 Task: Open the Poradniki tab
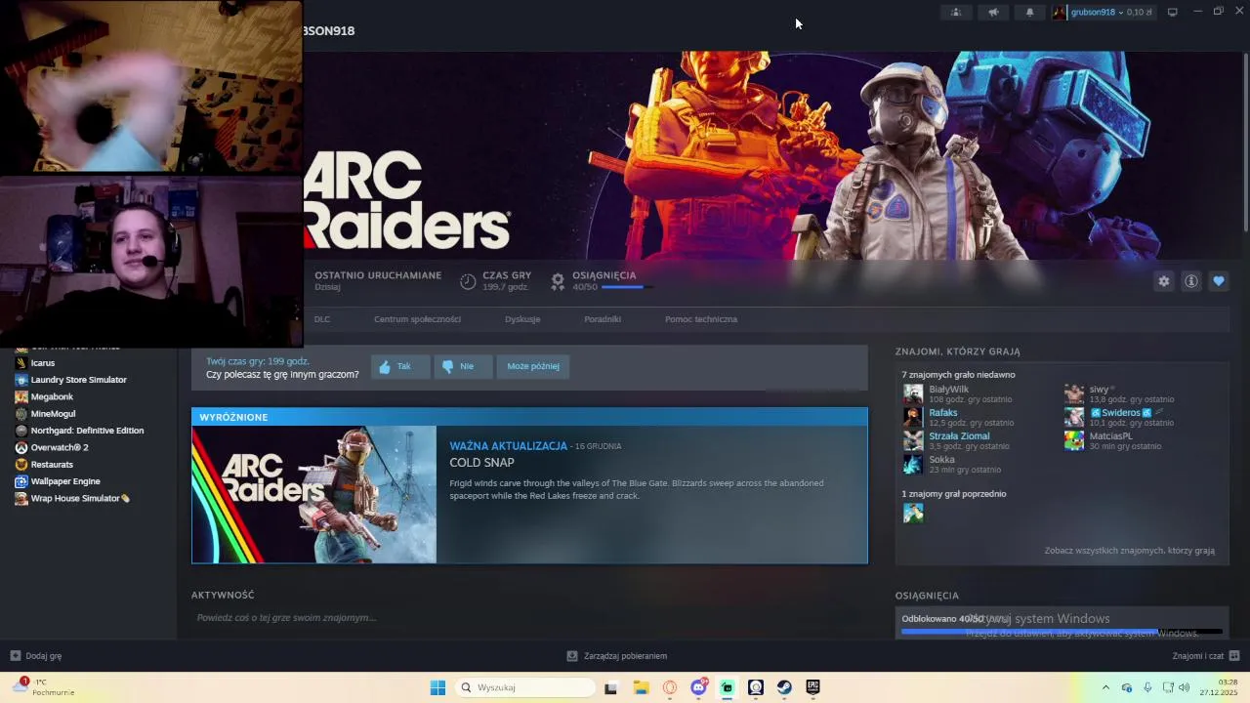[x=603, y=319]
